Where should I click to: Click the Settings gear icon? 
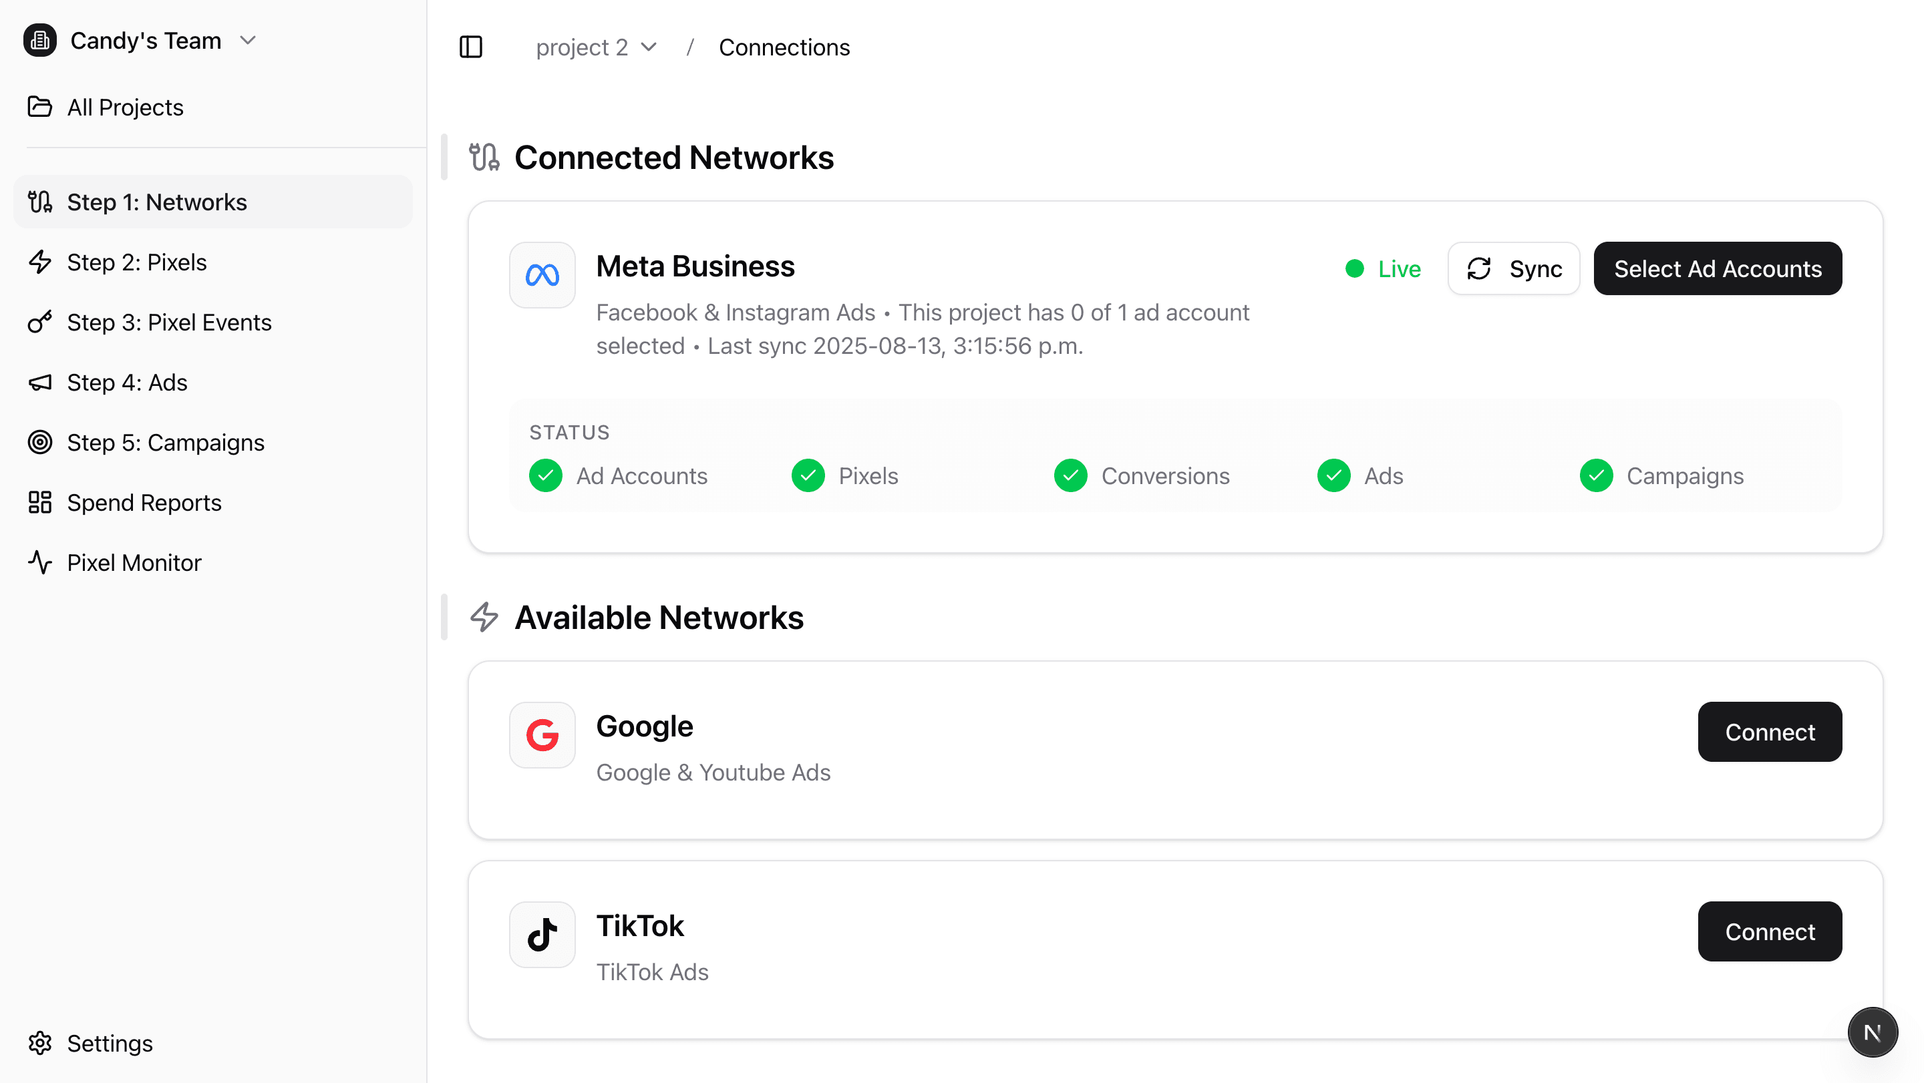click(39, 1043)
